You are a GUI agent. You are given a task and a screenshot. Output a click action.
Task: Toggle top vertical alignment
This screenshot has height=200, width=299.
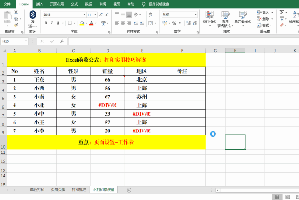117,14
